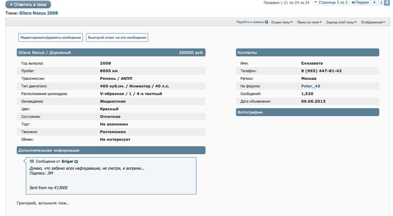This screenshot has width=393, height=216.
Task: Click the phone number 8 (965) 447-81-42
Action: click(321, 71)
